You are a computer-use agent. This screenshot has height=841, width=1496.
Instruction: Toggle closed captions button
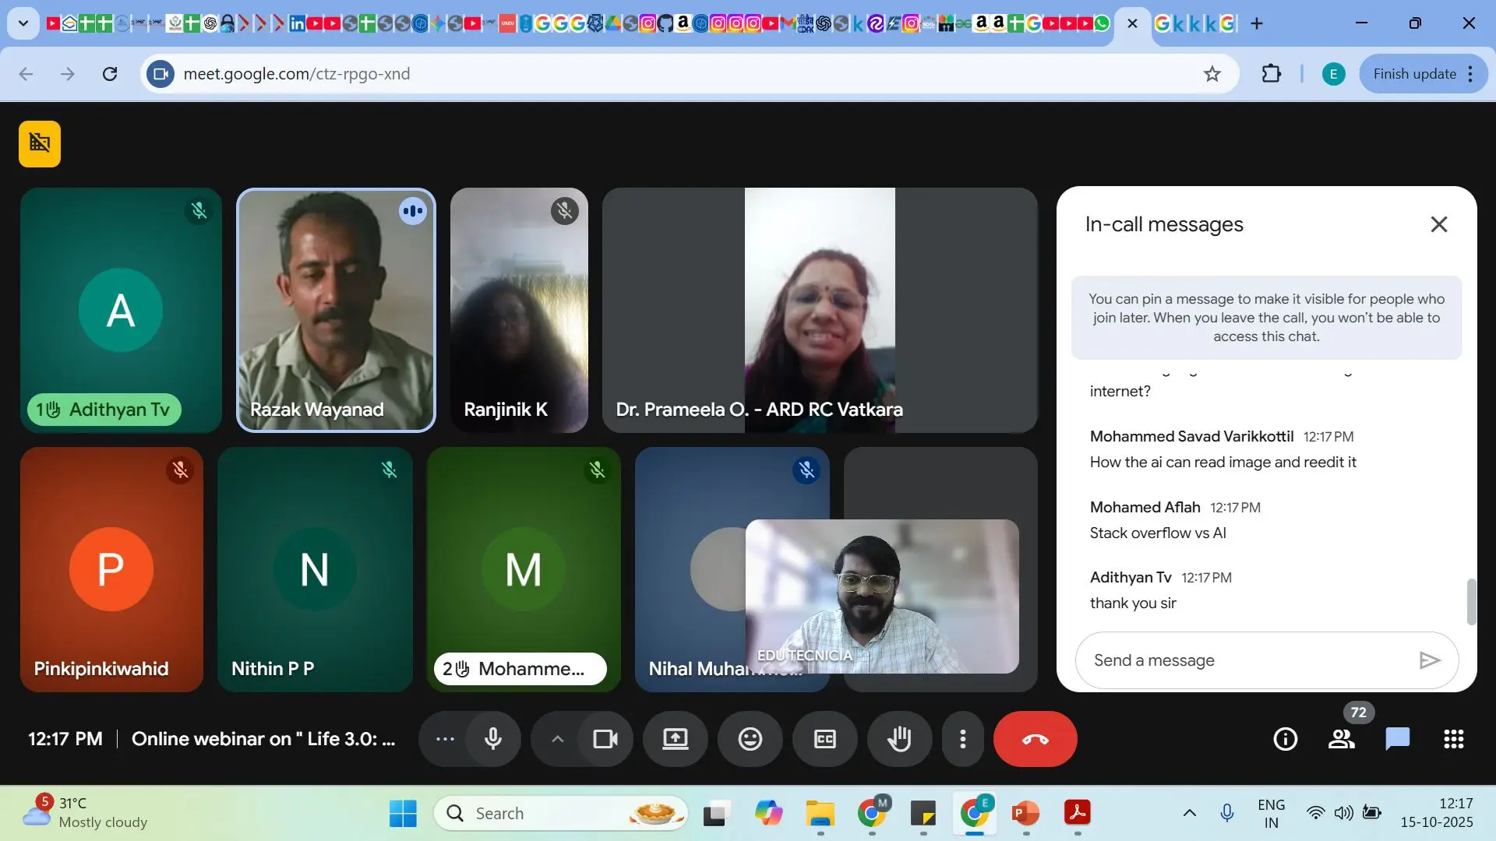coord(824,739)
